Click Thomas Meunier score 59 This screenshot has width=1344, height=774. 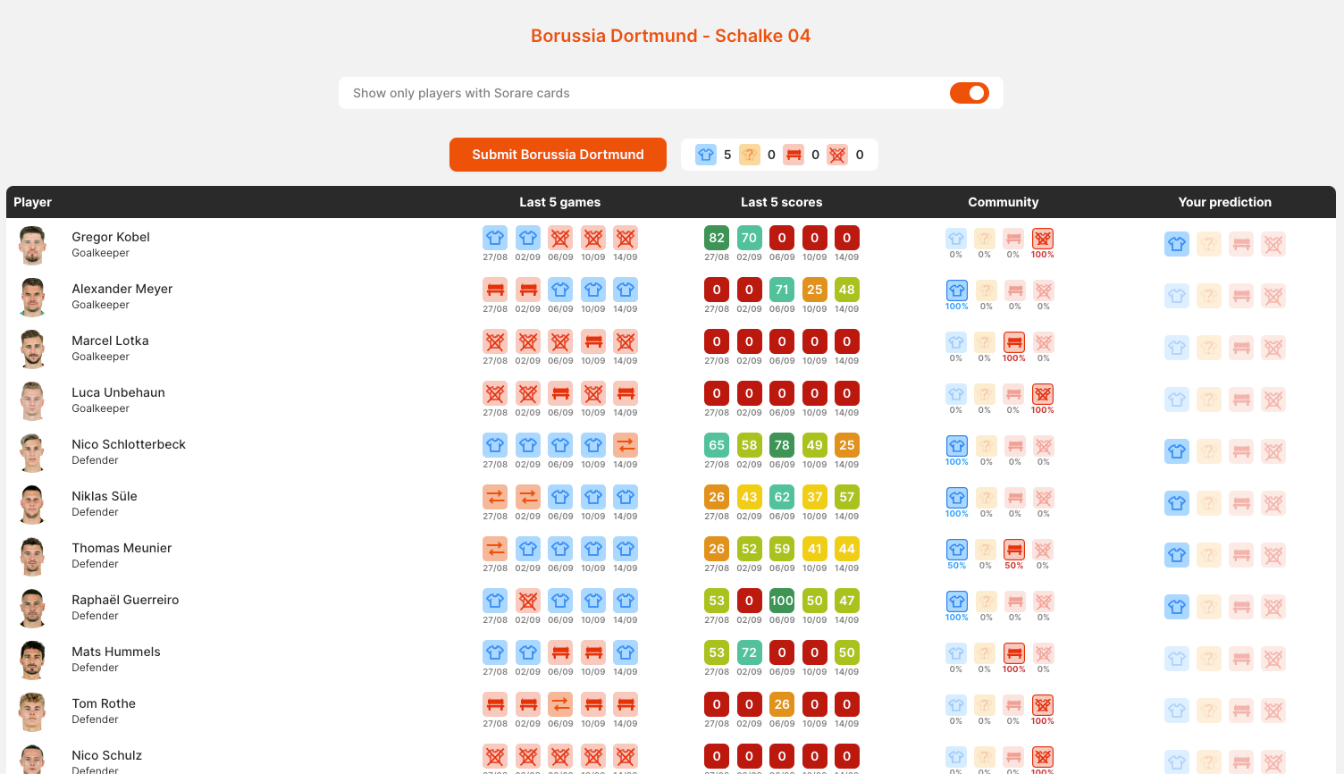click(782, 549)
